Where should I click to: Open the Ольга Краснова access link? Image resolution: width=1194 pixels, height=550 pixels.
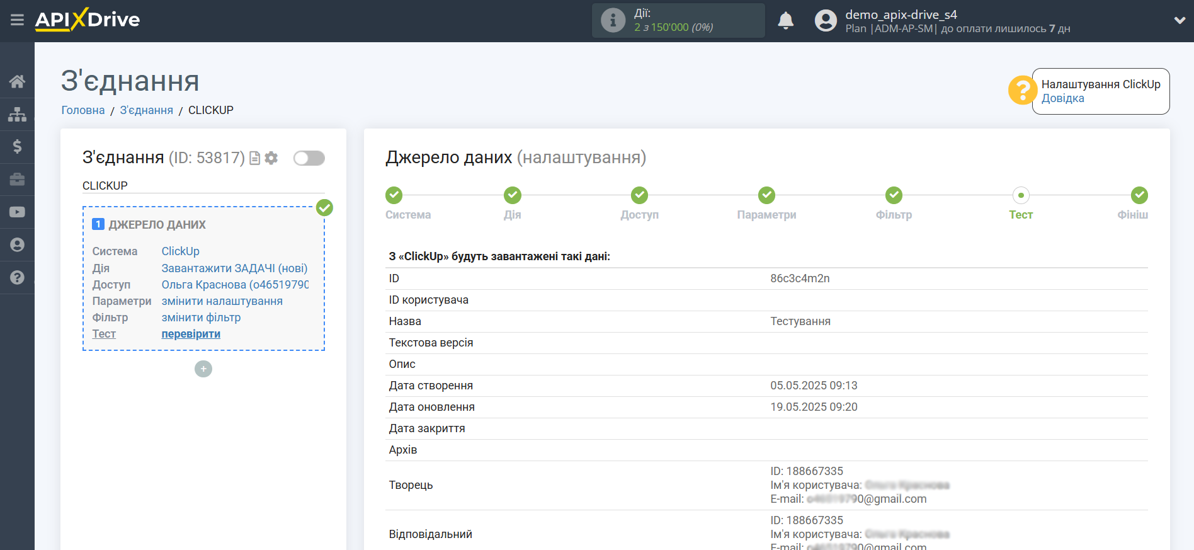tap(235, 285)
